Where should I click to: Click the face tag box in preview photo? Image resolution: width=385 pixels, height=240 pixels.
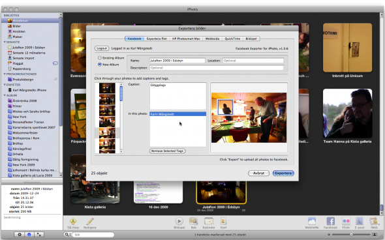[x=225, y=107]
